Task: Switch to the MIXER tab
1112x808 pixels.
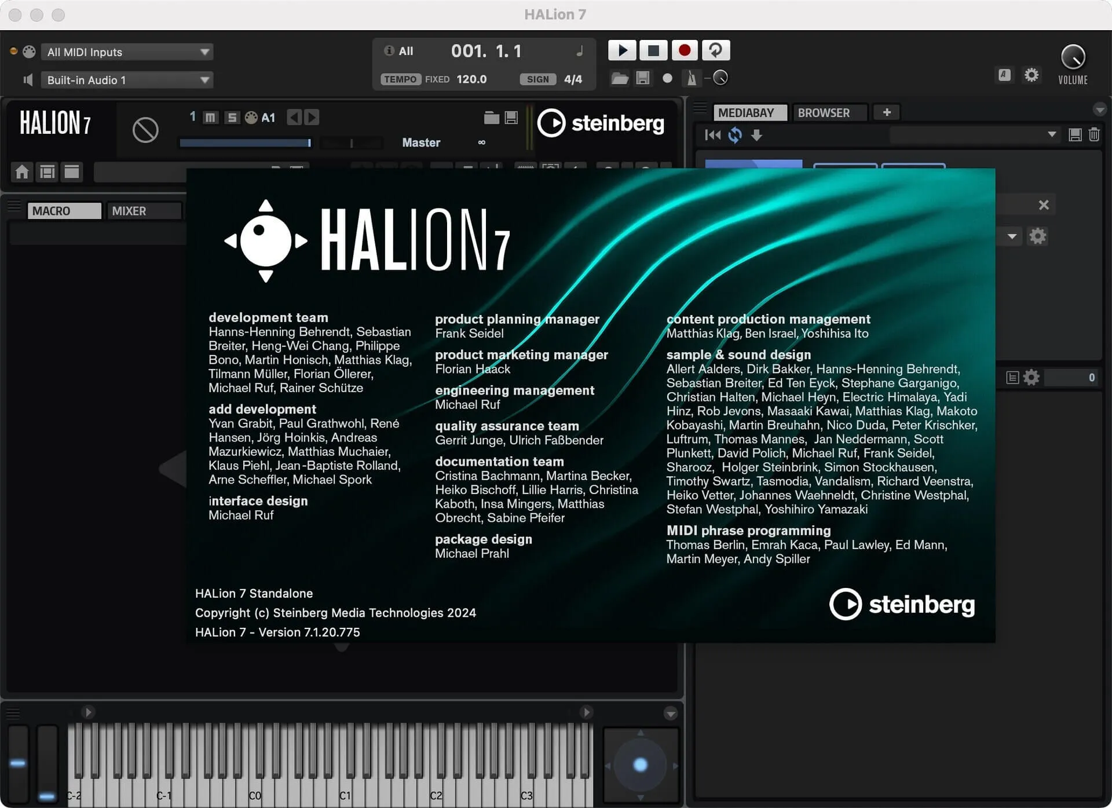Action: click(144, 211)
